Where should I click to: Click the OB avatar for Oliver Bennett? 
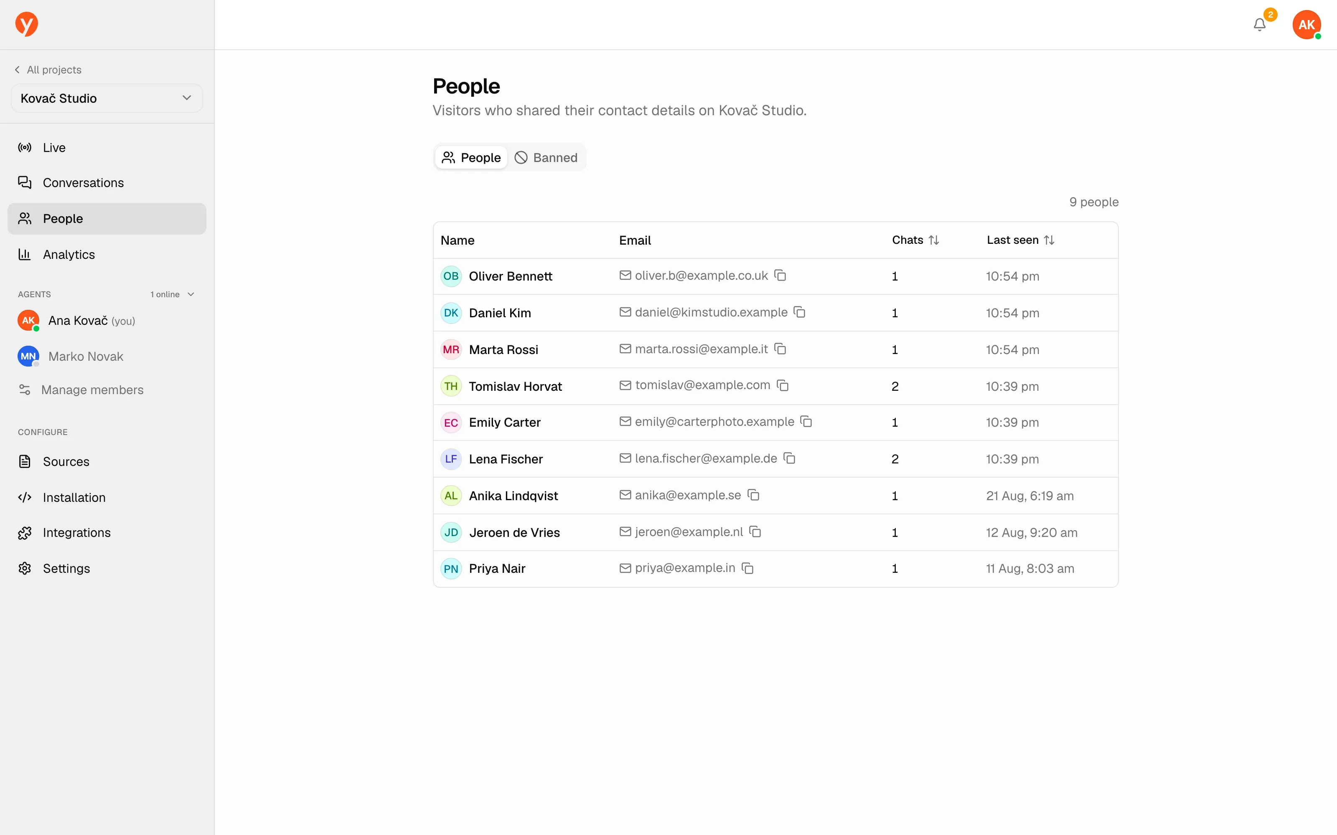(x=451, y=276)
